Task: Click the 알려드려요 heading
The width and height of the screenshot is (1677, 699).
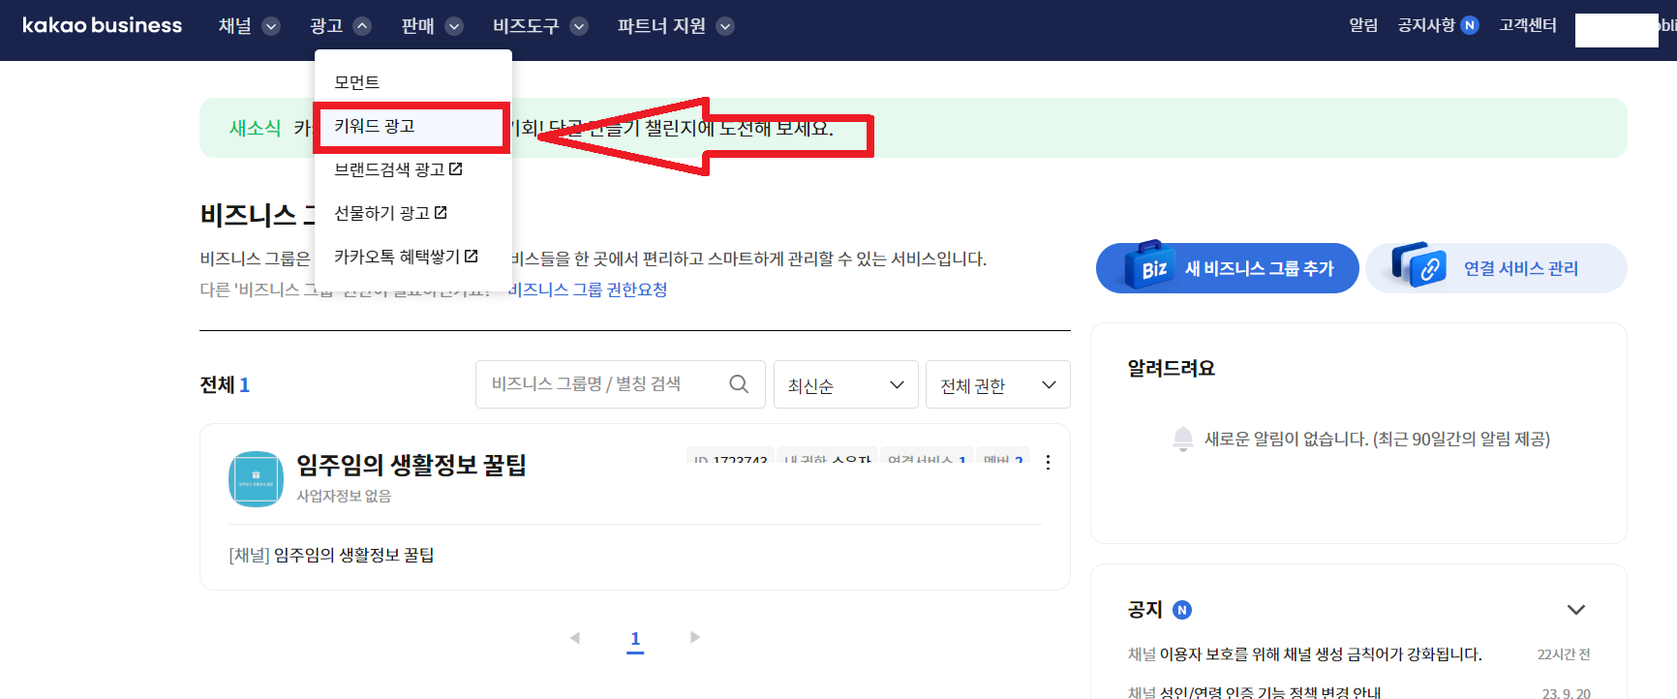Action: [1171, 368]
